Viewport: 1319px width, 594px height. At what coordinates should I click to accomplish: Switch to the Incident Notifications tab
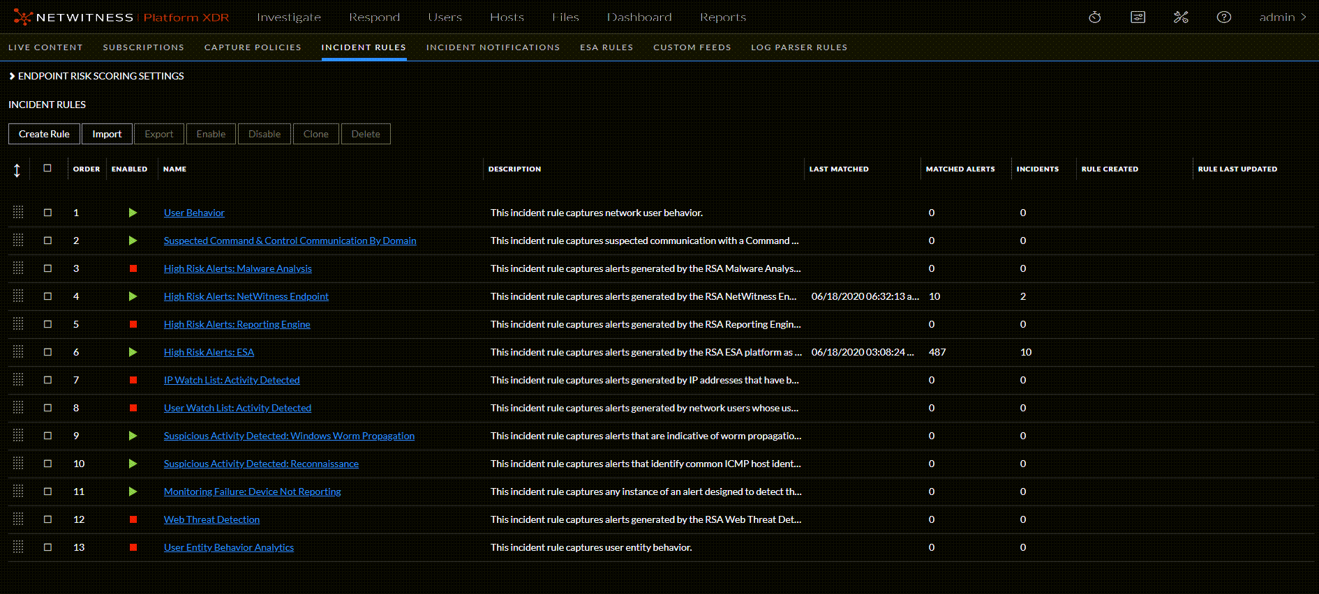tap(493, 47)
